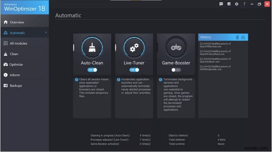
Task: Turn off the Live-Tuner switch
Action: 134,70
